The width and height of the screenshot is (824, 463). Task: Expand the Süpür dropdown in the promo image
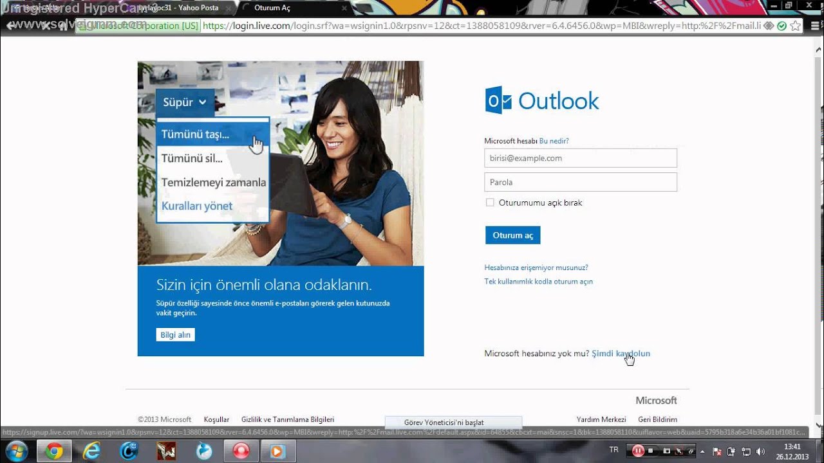pyautogui.click(x=185, y=102)
